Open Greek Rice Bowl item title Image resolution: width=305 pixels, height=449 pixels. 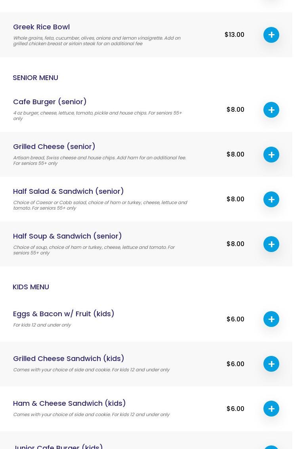41,27
